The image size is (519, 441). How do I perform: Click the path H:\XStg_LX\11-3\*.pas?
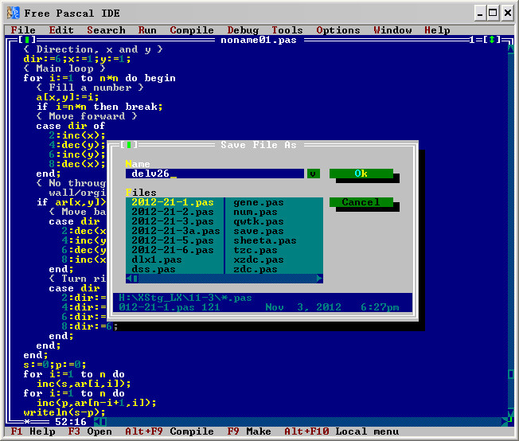coord(185,298)
